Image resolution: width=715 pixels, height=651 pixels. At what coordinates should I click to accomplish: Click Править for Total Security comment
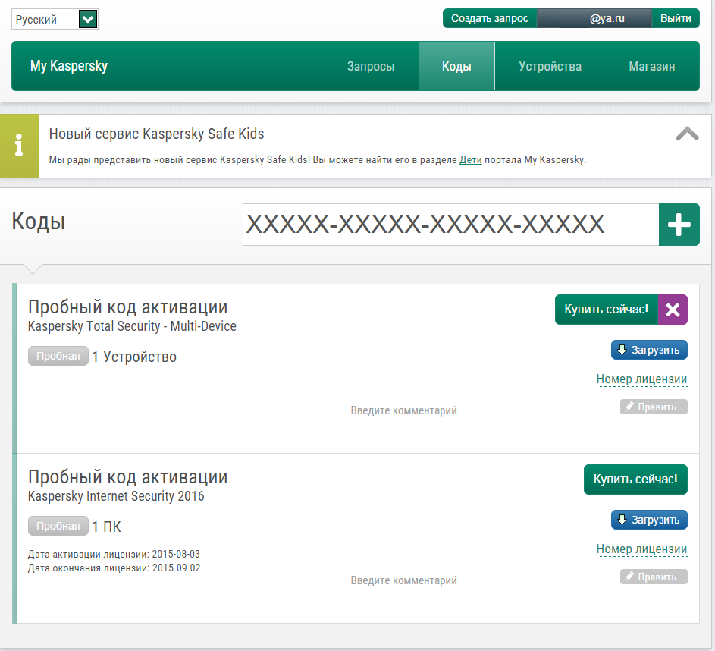click(654, 407)
